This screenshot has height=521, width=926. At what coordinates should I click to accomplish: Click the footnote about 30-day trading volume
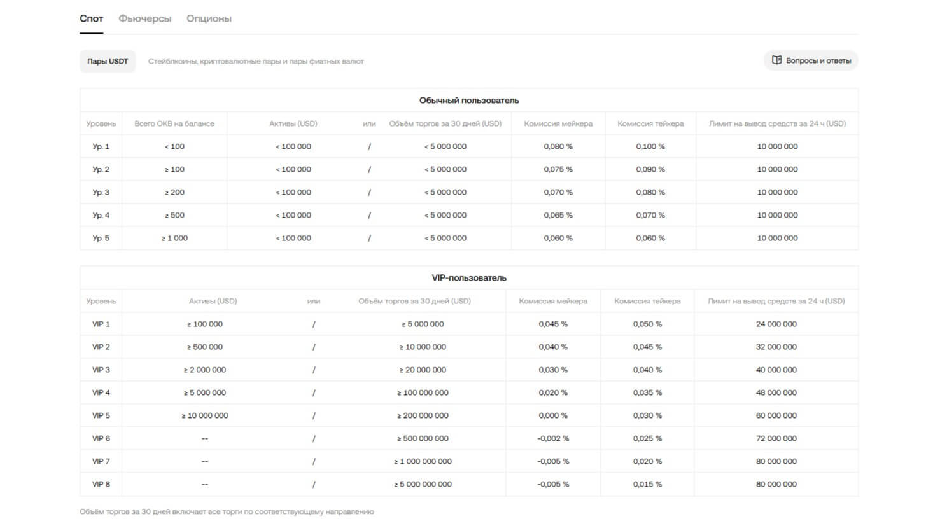pyautogui.click(x=227, y=511)
